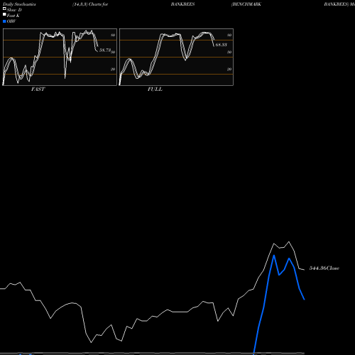Click the (14,3,3) Charts for text
Viewport: 355px width, 355px height.
coord(90,4)
